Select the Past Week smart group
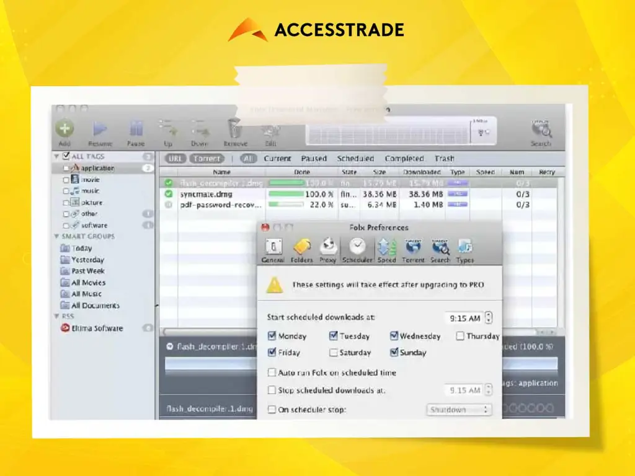 tap(82, 271)
